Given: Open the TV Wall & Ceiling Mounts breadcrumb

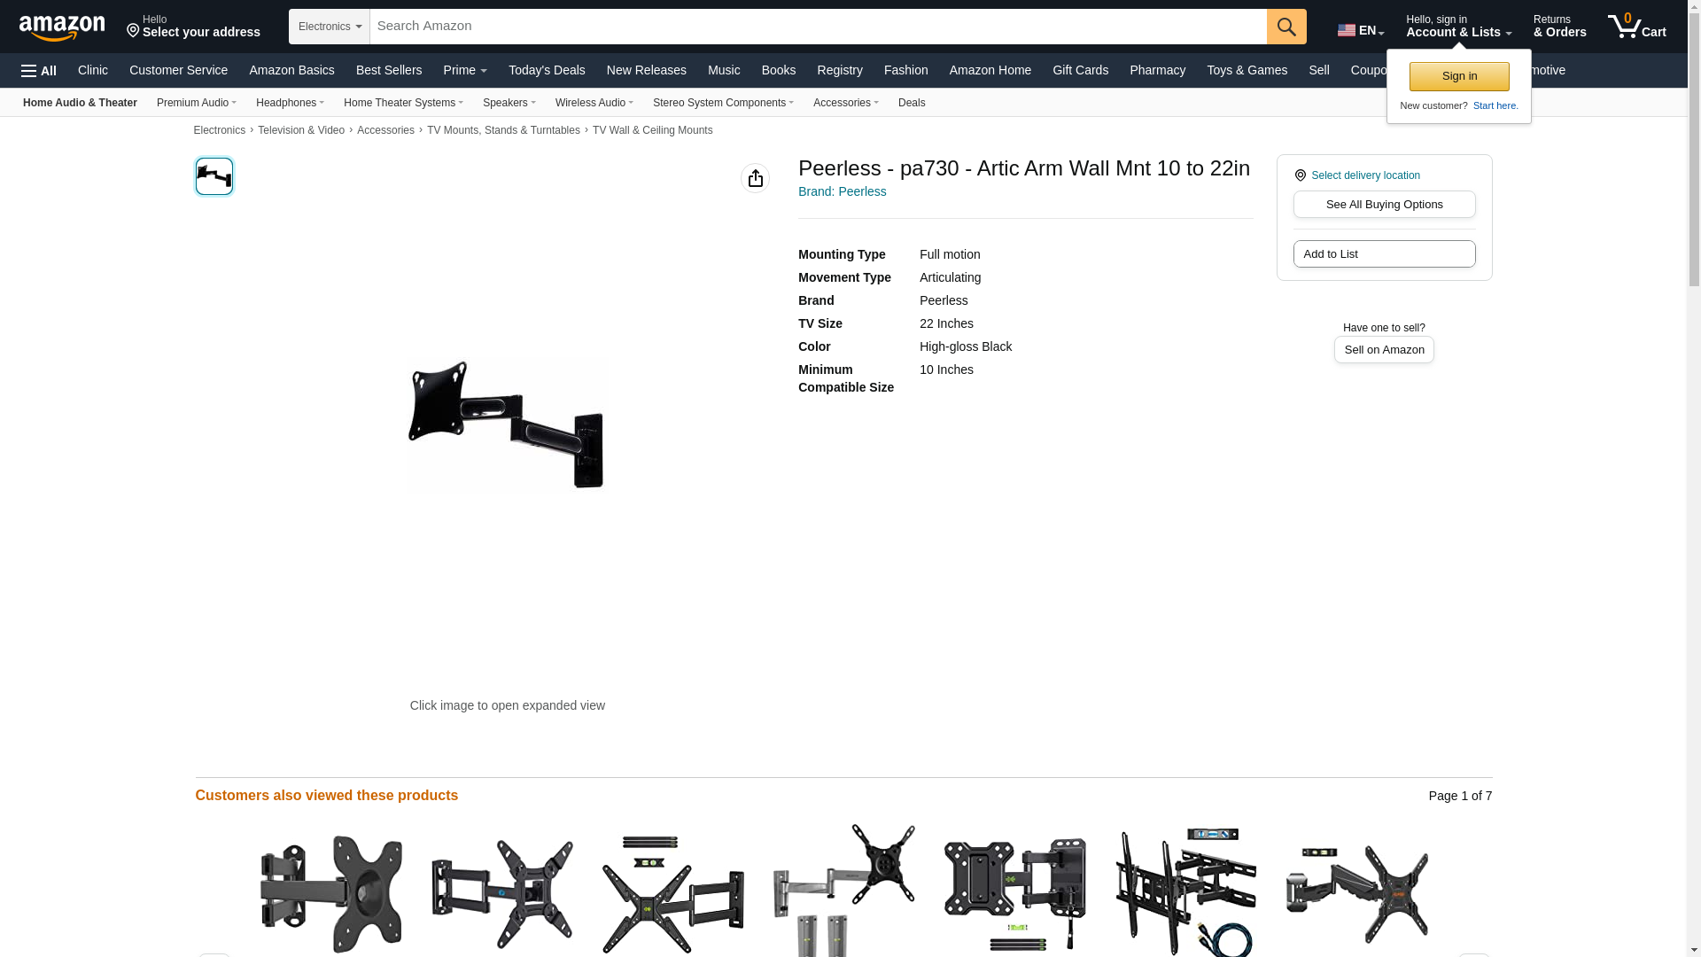Looking at the screenshot, I should coord(652,130).
